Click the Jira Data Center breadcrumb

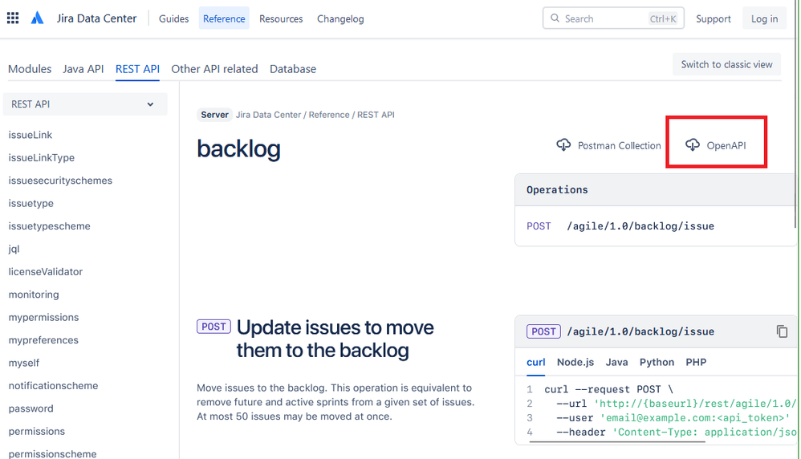pos(268,115)
